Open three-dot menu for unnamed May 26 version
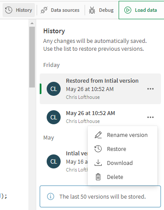The image size is (164, 210). (x=150, y=117)
